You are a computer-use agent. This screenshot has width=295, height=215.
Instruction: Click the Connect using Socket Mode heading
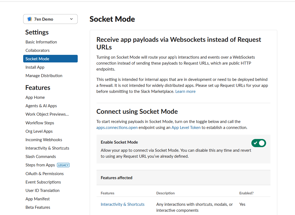(137, 111)
